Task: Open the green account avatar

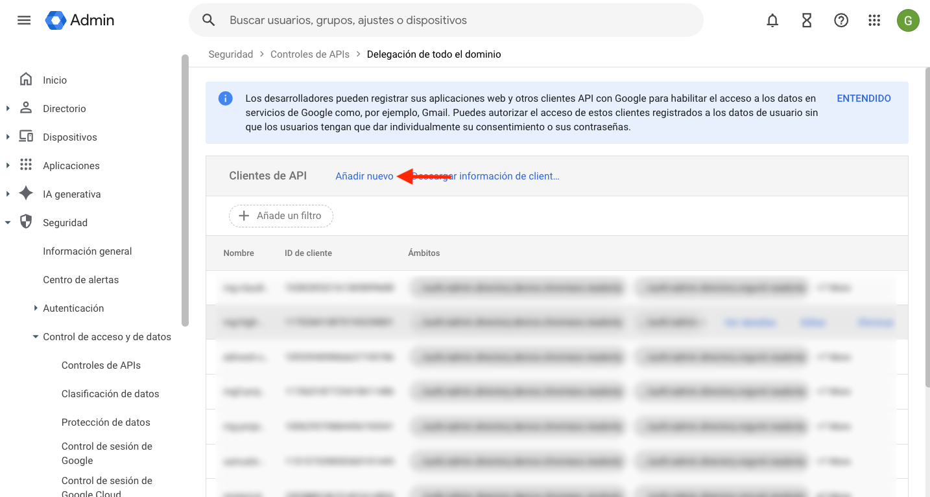Action: (907, 21)
